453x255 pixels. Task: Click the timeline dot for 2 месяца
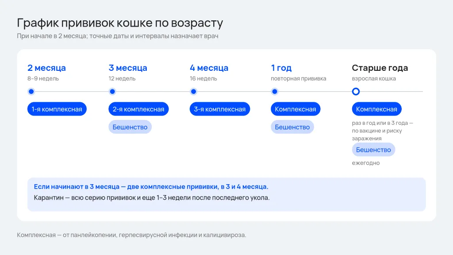pos(31,92)
